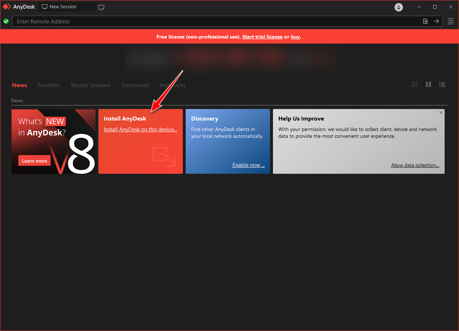Follow the buy link in banner
The width and height of the screenshot is (459, 331).
[x=295, y=37]
